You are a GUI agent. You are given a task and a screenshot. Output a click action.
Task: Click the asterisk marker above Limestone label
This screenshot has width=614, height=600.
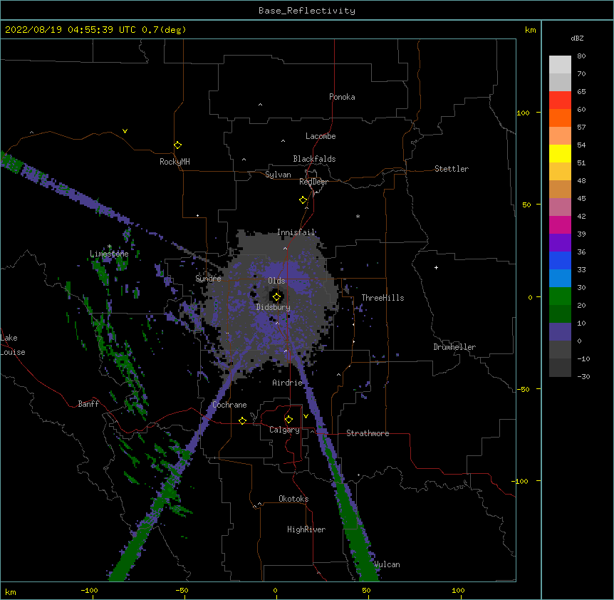tap(110, 247)
